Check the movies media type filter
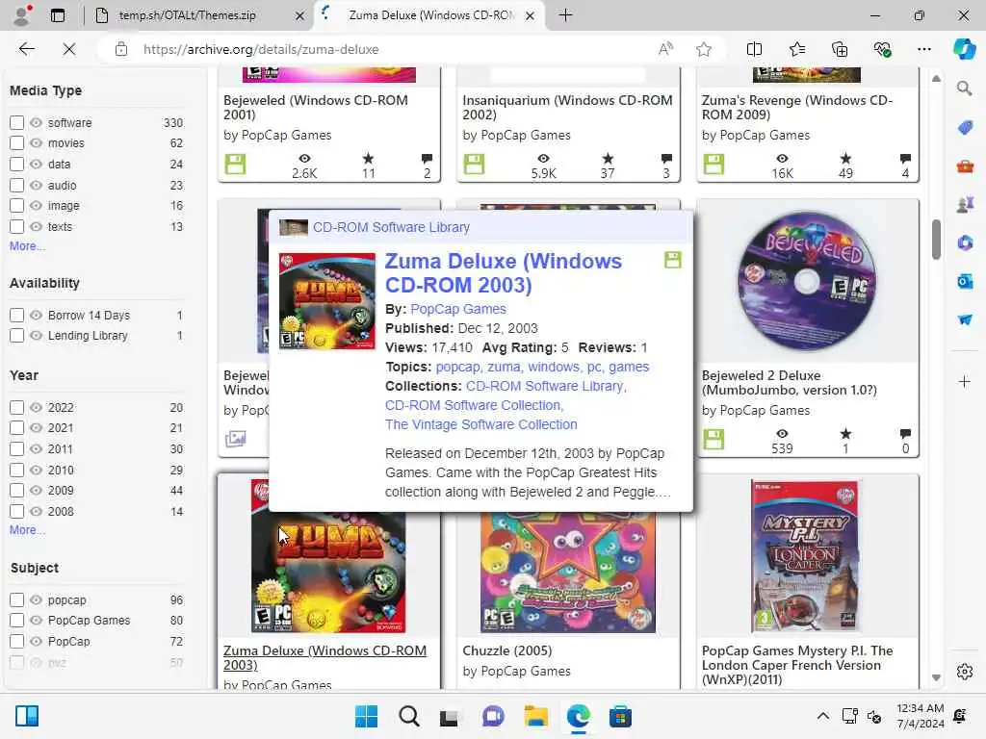The width and height of the screenshot is (986, 739). click(17, 143)
